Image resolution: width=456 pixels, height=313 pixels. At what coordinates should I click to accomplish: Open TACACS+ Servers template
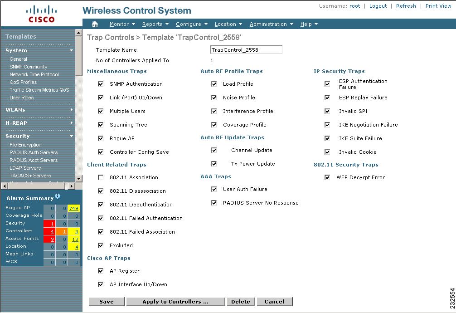coord(30,176)
